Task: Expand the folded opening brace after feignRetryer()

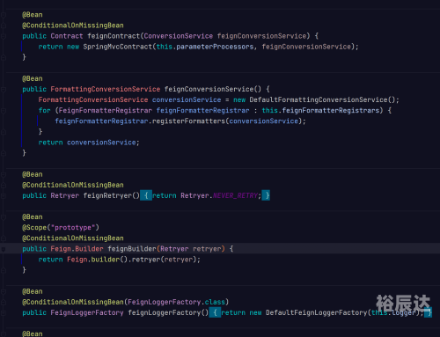Action: pyautogui.click(x=146, y=195)
